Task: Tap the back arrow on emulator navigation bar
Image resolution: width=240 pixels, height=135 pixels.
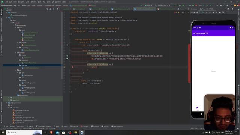Action: (201, 114)
